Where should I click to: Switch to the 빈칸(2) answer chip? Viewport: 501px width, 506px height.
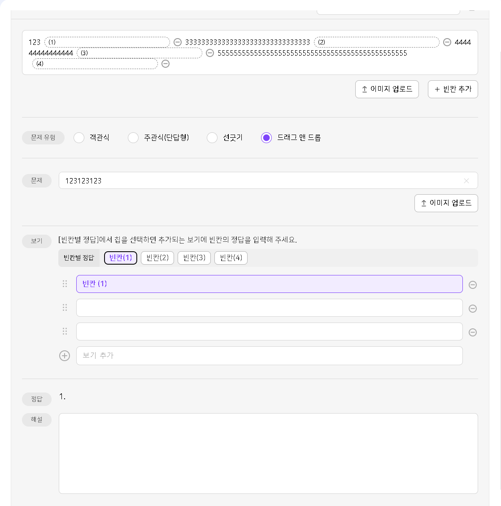pos(157,258)
